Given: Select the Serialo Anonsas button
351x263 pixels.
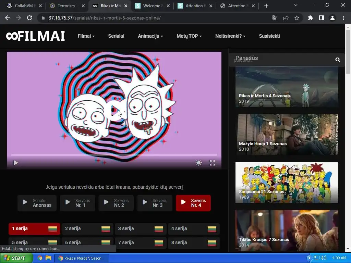Looking at the screenshot, I should point(37,203).
